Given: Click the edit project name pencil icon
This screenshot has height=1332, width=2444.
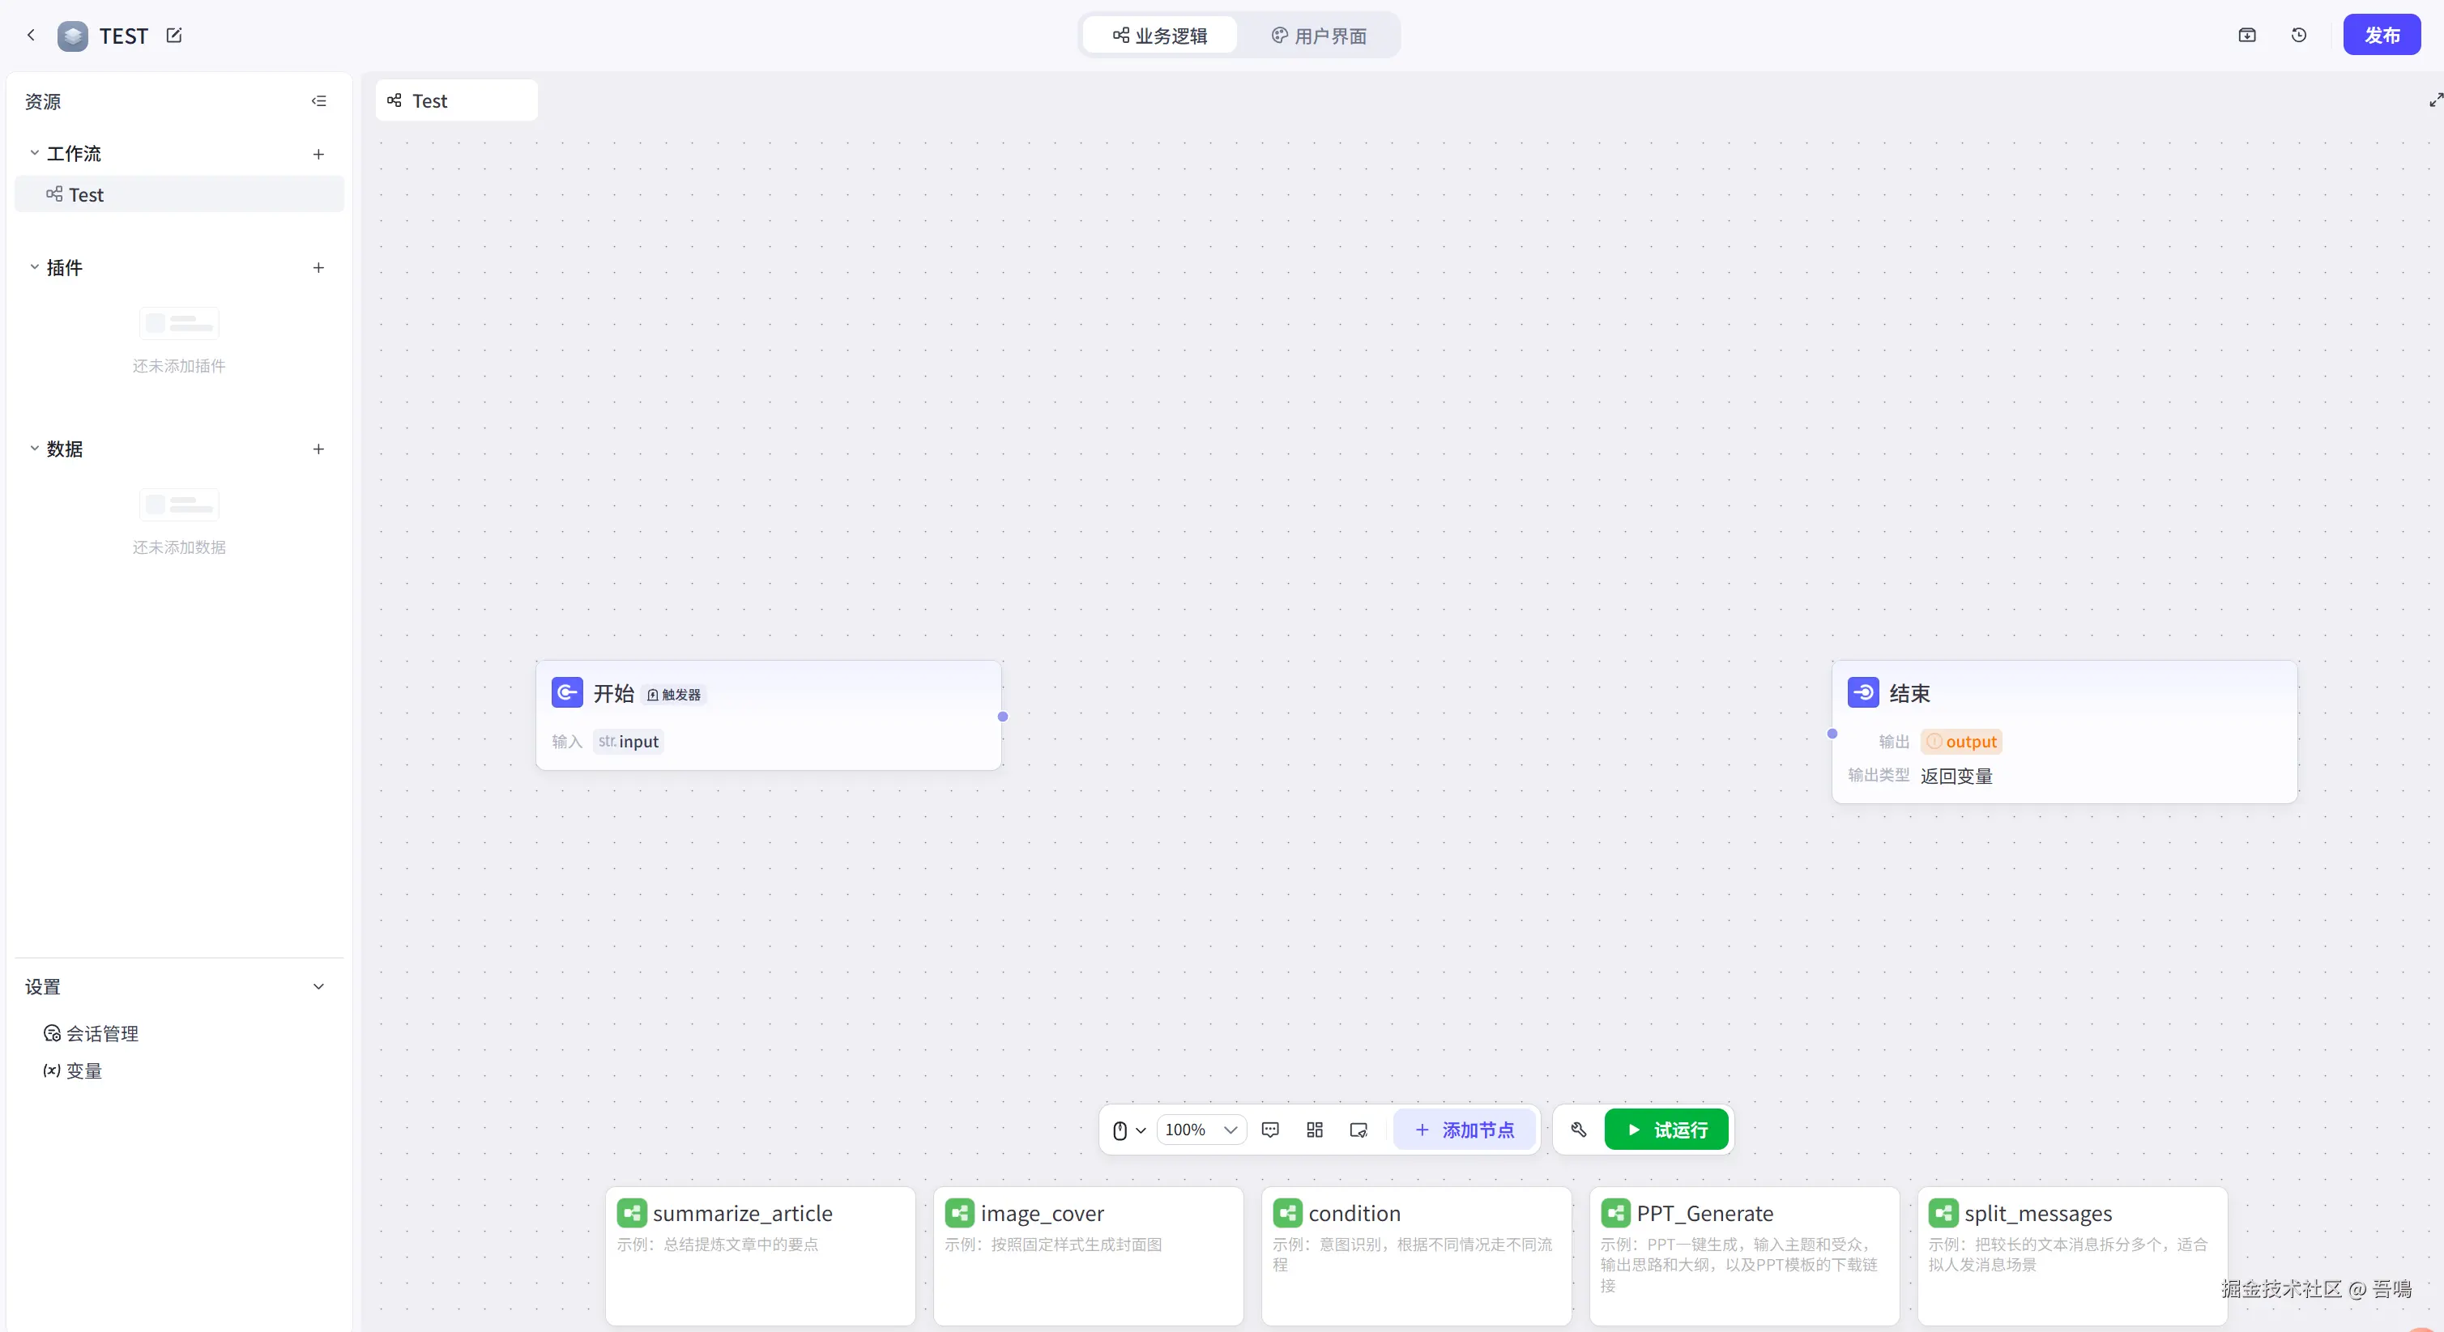Looking at the screenshot, I should pos(173,35).
